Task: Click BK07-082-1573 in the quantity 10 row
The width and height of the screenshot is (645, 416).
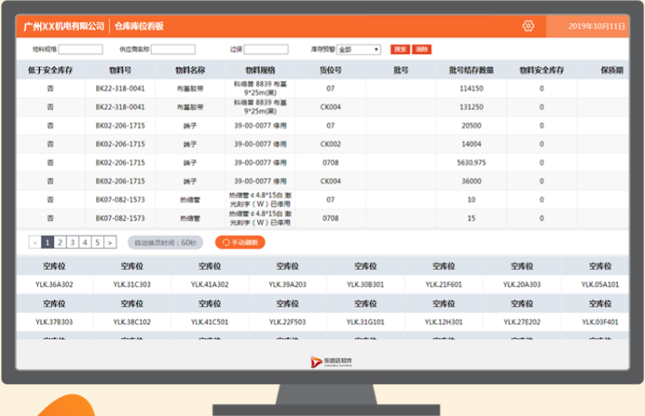Action: (120, 199)
